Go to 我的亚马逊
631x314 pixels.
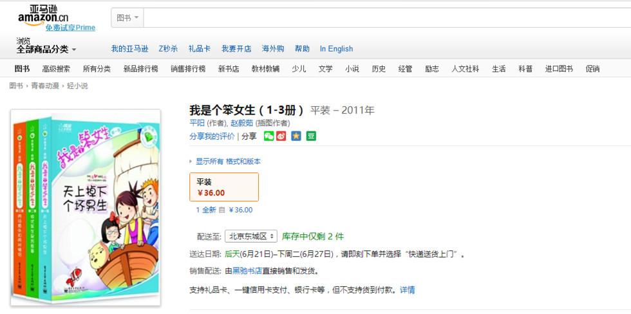[129, 49]
